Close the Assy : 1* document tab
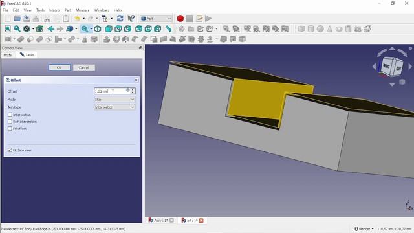Image resolution: width=414 pixels, height=233 pixels. 171,220
